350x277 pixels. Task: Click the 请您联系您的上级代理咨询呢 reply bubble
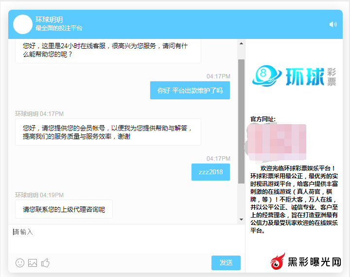(x=64, y=209)
